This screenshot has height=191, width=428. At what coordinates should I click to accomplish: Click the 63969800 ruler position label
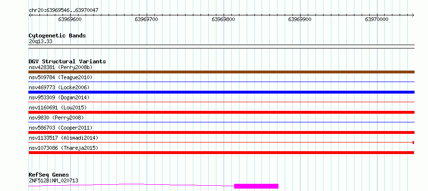[x=223, y=19]
